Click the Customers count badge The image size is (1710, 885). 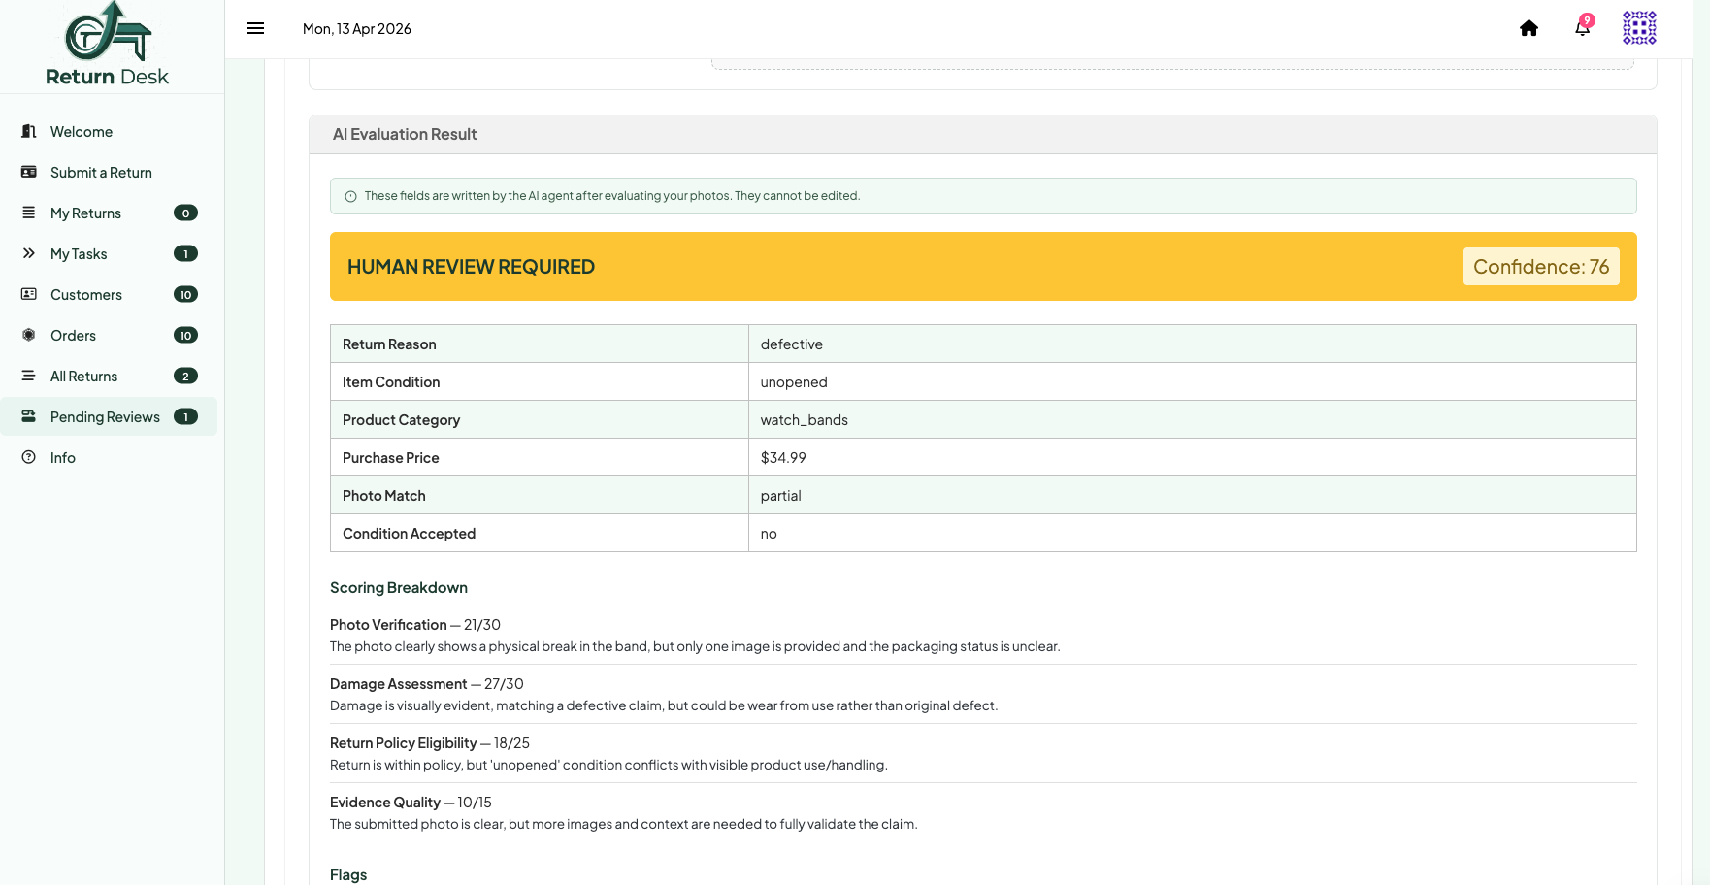pos(185,294)
